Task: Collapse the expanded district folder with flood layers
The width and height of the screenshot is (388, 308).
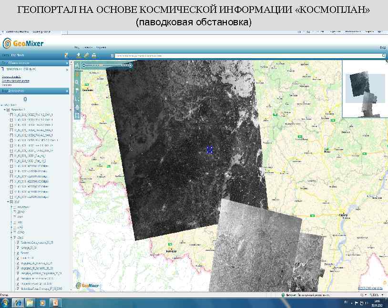Action: tap(11, 237)
